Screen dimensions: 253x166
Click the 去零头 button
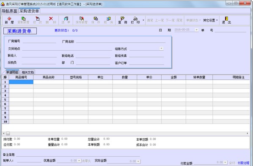86,161
